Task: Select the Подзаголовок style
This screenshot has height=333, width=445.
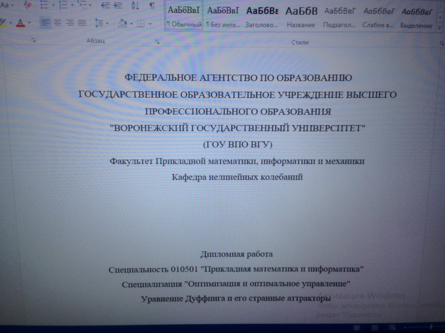Action: [x=339, y=17]
